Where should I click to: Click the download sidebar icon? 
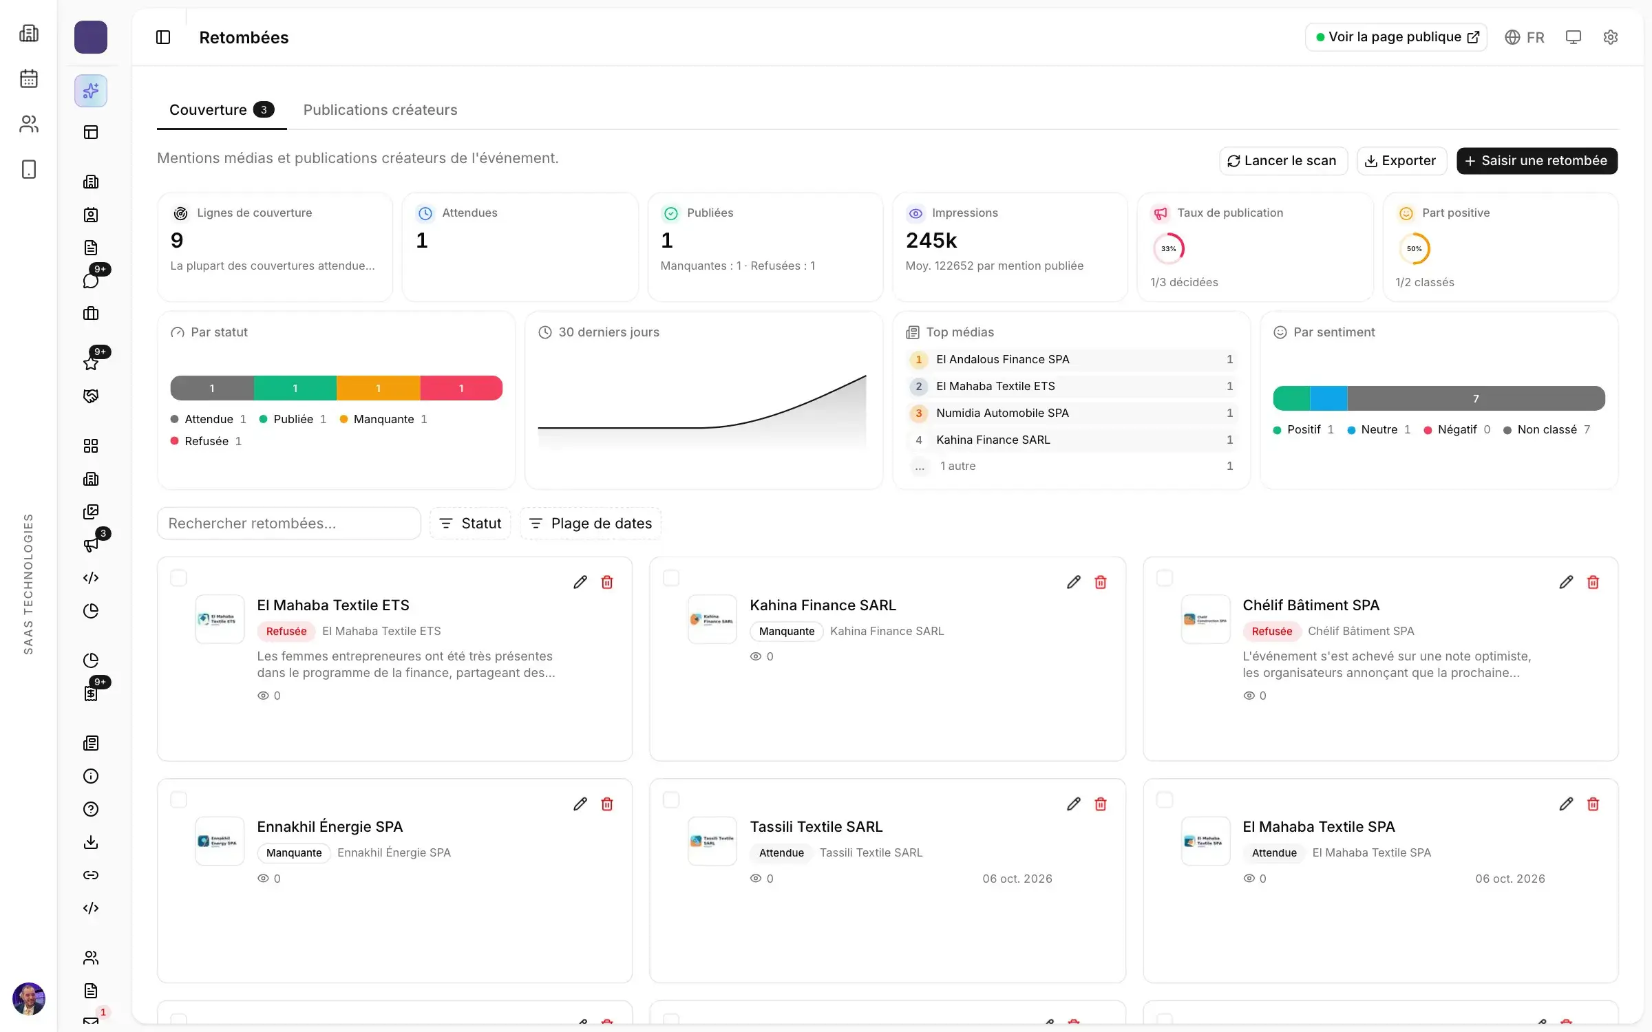(91, 842)
